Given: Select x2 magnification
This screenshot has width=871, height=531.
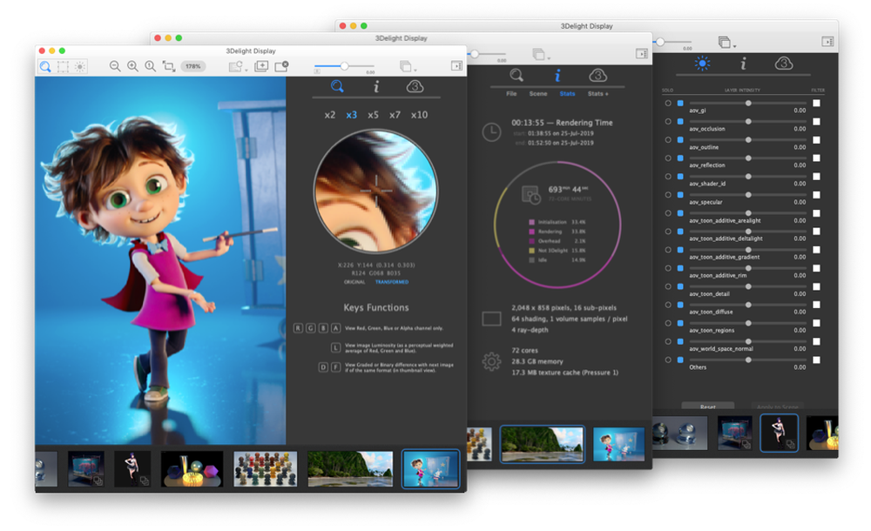Looking at the screenshot, I should tap(330, 115).
